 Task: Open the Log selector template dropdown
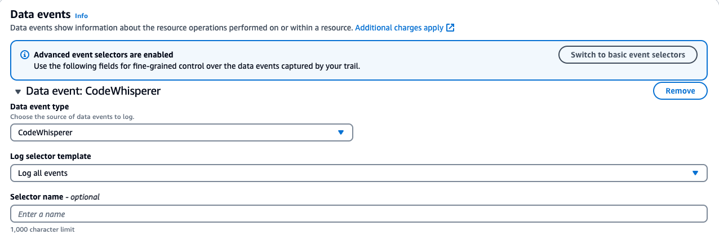point(359,173)
